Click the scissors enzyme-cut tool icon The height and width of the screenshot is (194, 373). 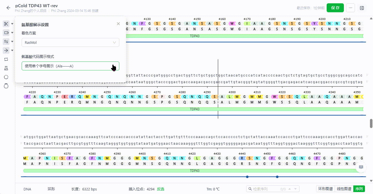coord(6,24)
